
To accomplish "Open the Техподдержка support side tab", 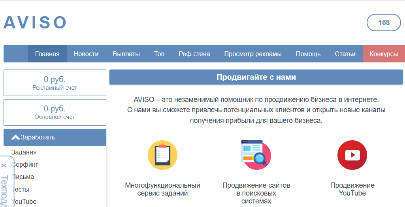I will point(5,190).
